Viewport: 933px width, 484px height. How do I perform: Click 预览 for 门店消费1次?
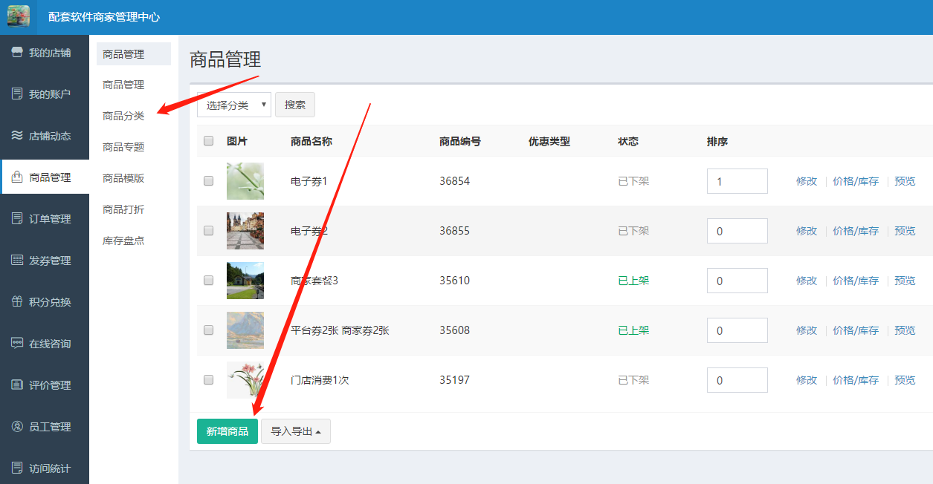coord(905,380)
